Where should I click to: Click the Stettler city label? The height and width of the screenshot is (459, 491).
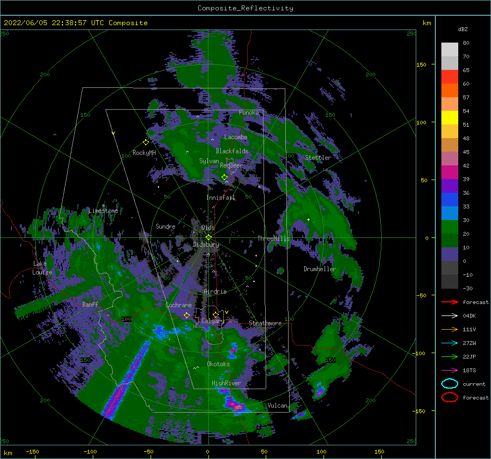coord(318,158)
